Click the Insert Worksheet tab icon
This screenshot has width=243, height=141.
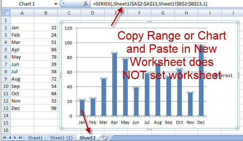[x=105, y=138]
